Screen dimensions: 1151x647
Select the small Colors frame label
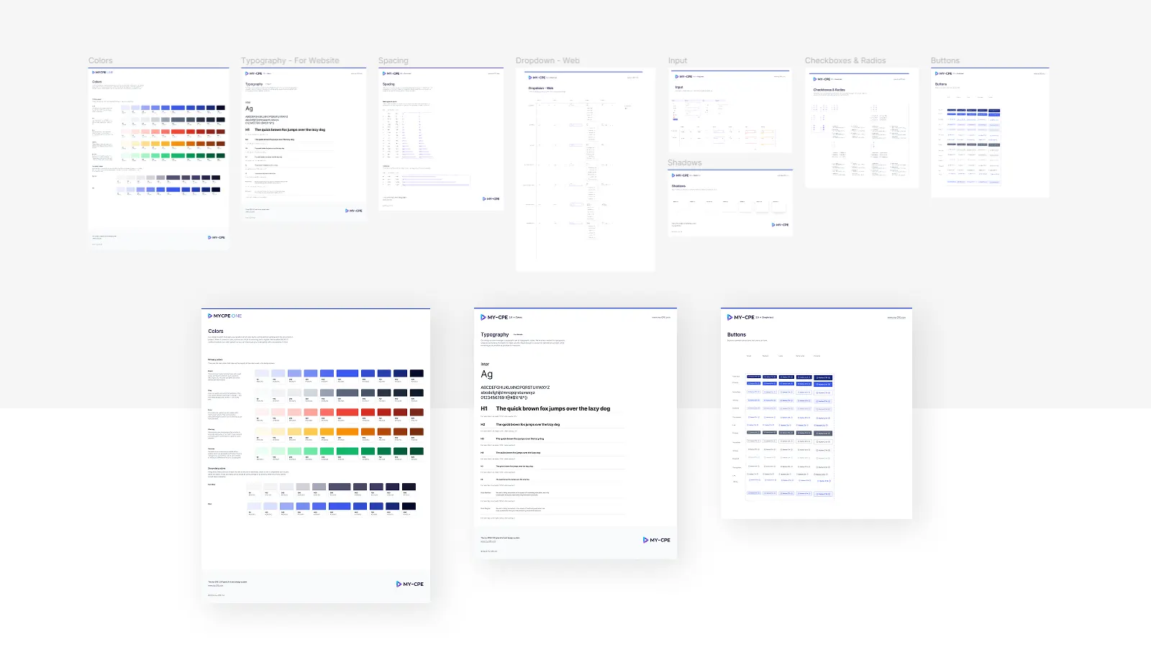click(101, 60)
